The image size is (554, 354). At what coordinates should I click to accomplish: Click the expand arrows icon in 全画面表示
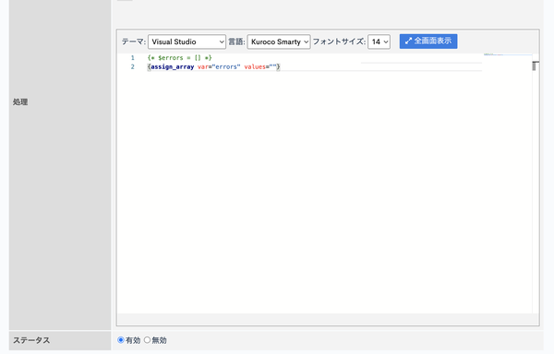pyautogui.click(x=408, y=41)
